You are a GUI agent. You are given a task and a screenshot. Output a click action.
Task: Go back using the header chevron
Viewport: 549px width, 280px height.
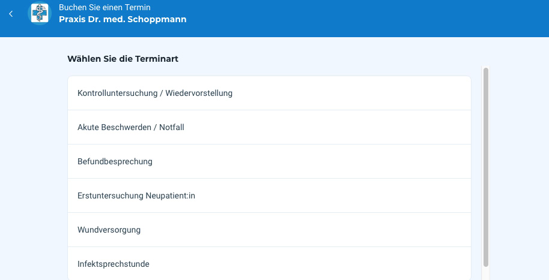click(x=11, y=13)
